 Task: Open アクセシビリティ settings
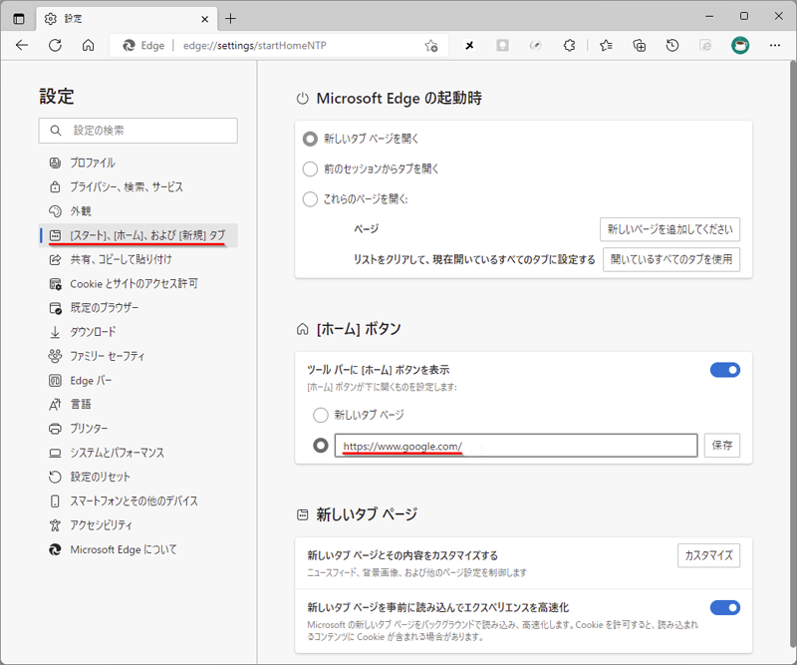(137, 525)
